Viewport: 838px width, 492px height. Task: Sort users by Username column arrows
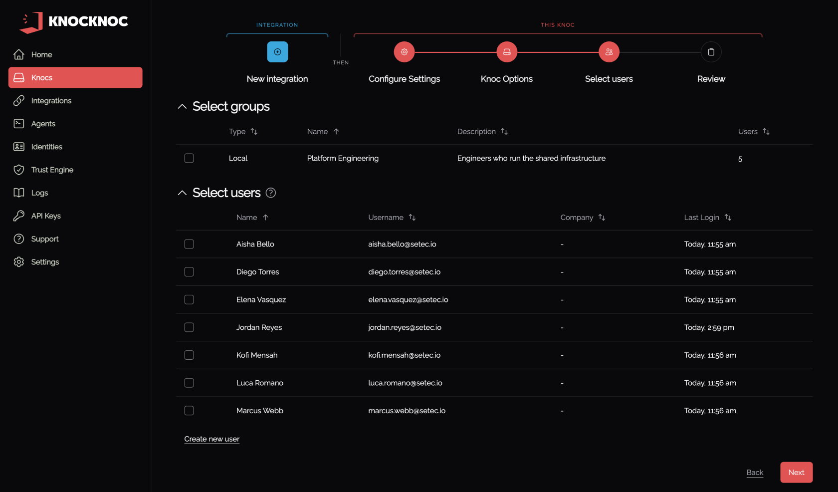(412, 217)
